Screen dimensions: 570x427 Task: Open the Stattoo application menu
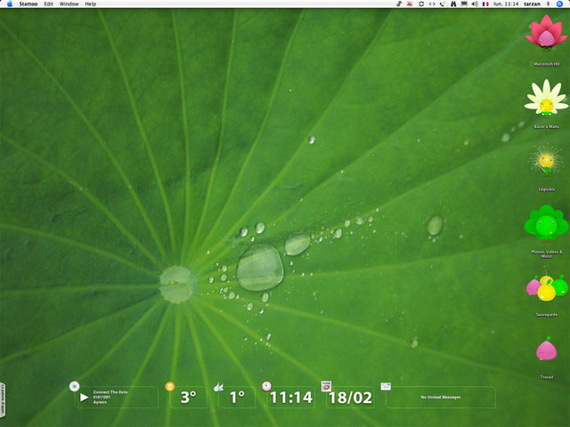[x=28, y=4]
